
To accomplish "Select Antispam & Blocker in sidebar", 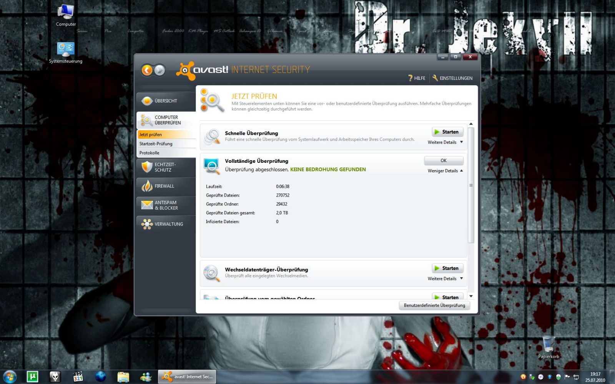I will (166, 205).
